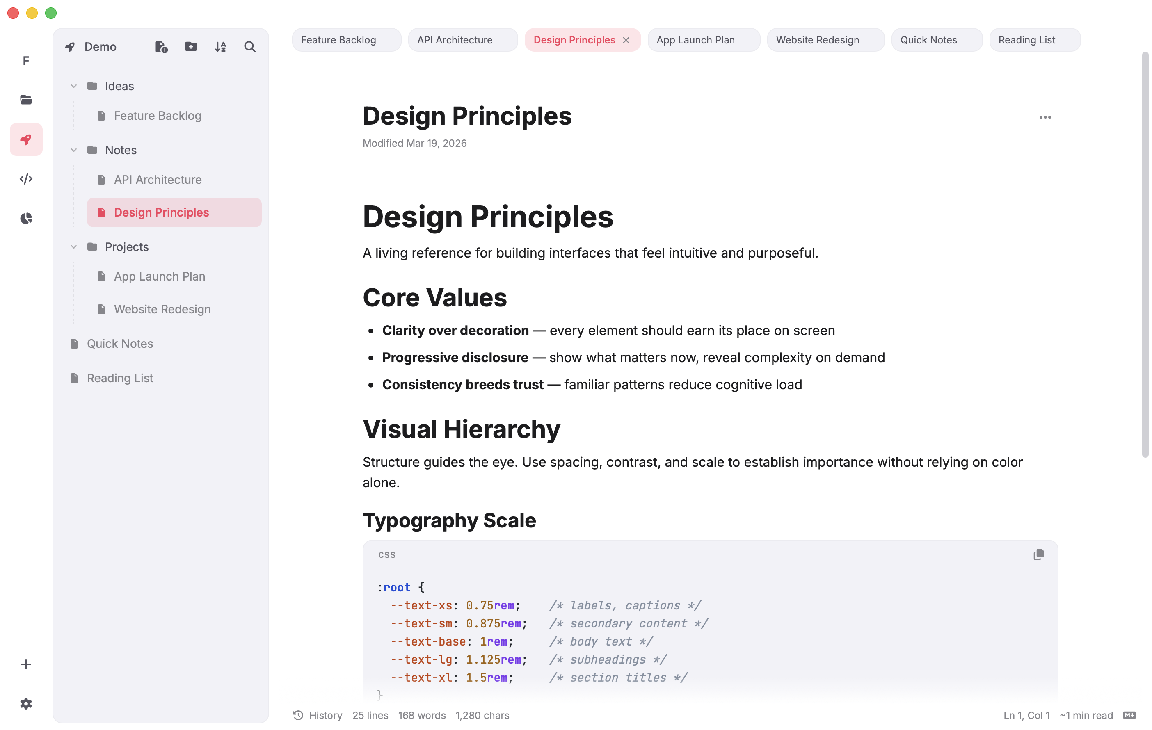
Task: Click the Demo rocket icon in sidebar header
Action: (70, 46)
